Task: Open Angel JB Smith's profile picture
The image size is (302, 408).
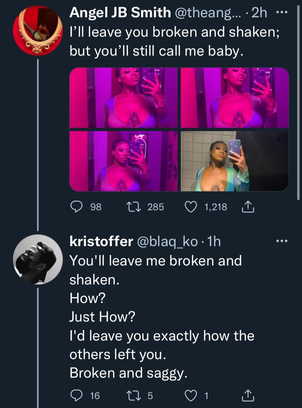Action: [37, 30]
